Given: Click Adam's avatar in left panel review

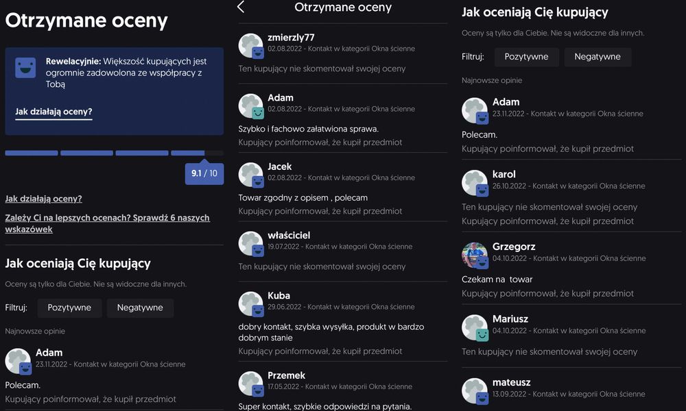Looking at the screenshot, I should click(x=18, y=361).
